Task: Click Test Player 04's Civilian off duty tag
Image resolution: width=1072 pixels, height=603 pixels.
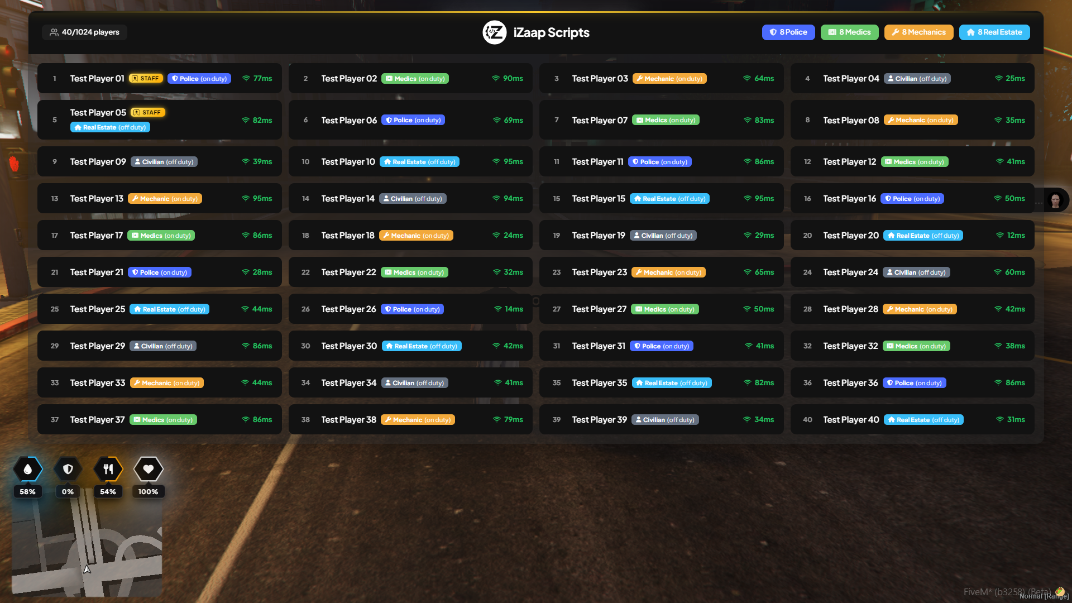Action: pos(917,79)
